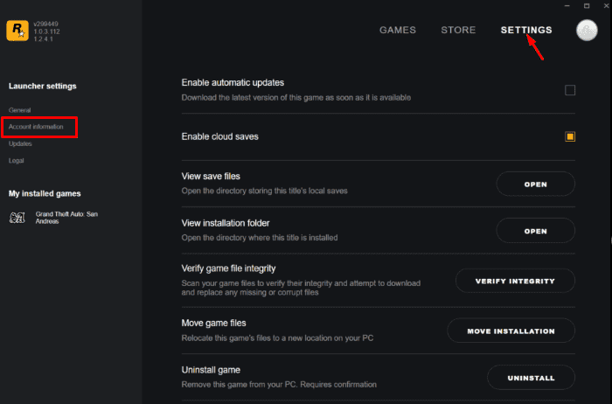Screen dimensions: 612x404
Task: Open Account information settings
Action: click(x=36, y=127)
